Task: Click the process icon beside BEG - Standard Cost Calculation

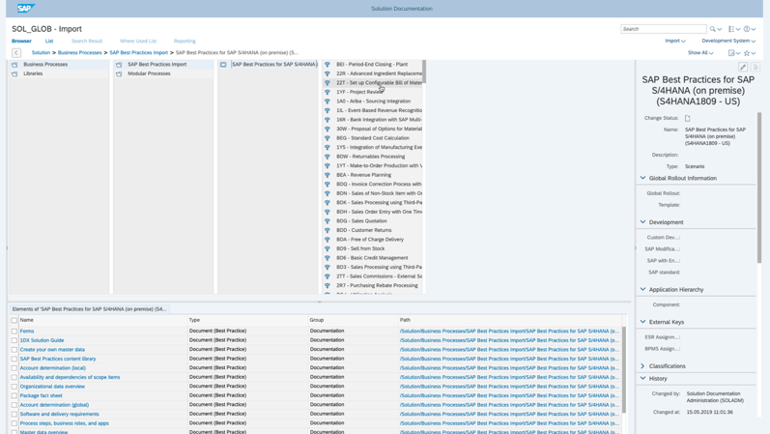Action: point(328,138)
